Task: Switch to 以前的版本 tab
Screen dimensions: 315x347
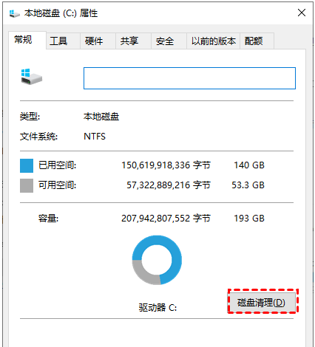Action: [214, 41]
